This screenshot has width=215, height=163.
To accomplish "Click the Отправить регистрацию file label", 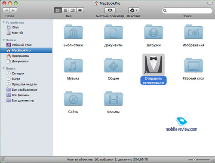I will coord(154,80).
